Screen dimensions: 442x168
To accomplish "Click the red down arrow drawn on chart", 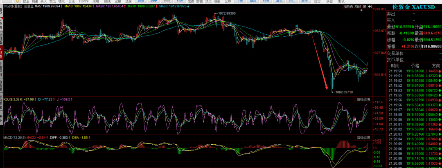I will [319, 60].
